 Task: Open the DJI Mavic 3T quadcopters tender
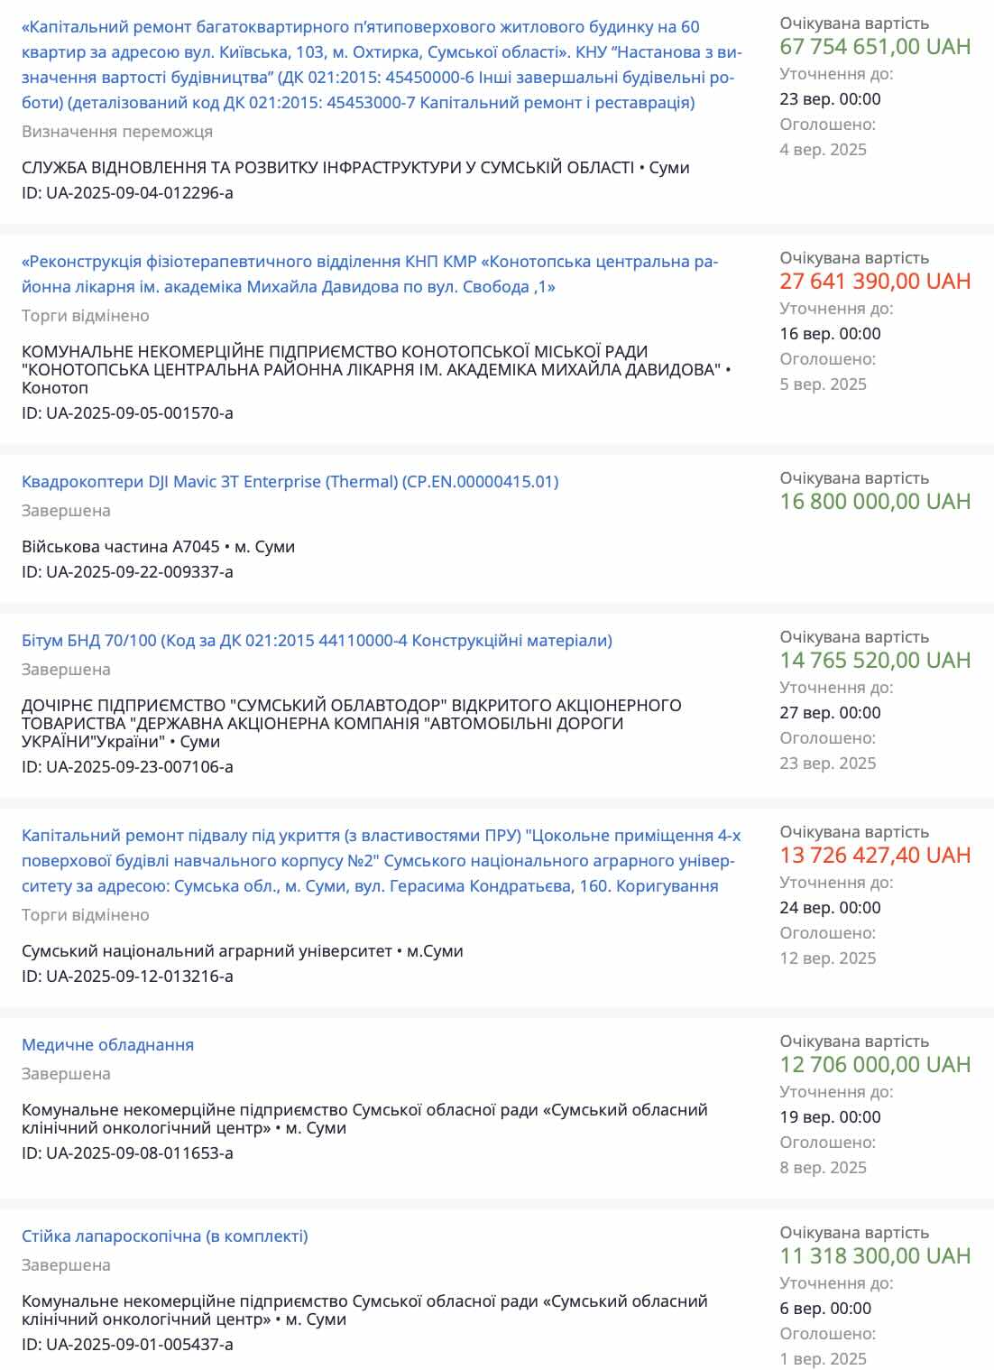(x=290, y=482)
